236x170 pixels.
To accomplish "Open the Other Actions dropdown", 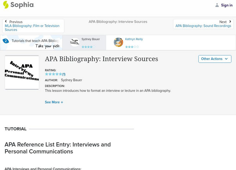I will (x=214, y=59).
